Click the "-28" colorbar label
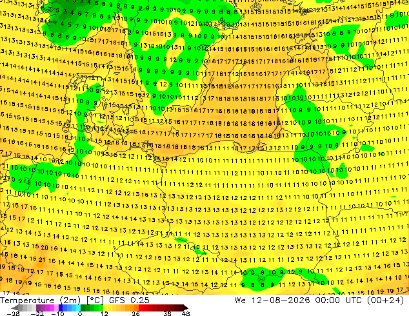409x316 pixels. click(x=13, y=313)
